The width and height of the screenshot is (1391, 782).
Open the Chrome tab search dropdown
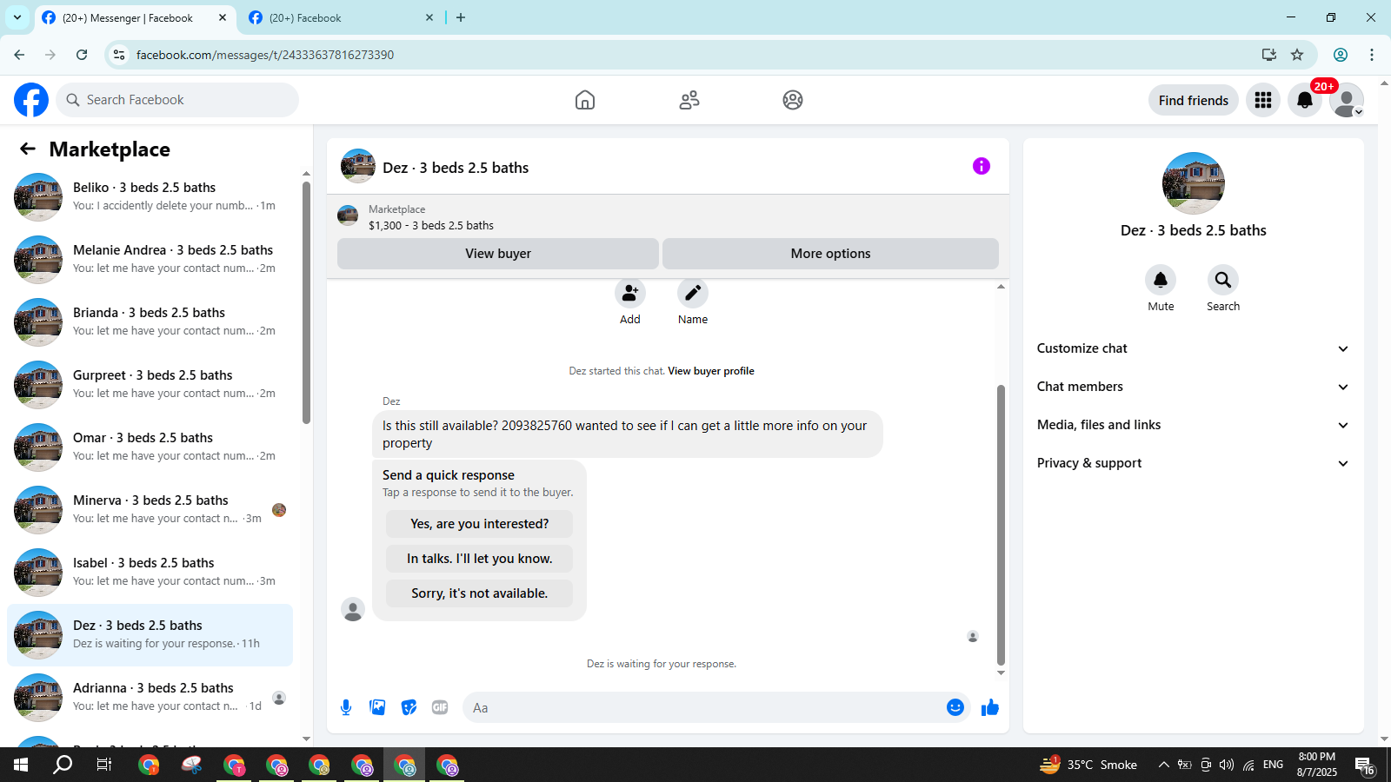pyautogui.click(x=17, y=17)
